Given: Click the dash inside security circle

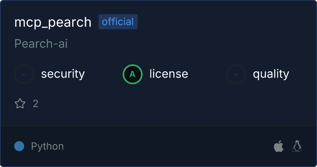Looking at the screenshot, I should [24, 74].
